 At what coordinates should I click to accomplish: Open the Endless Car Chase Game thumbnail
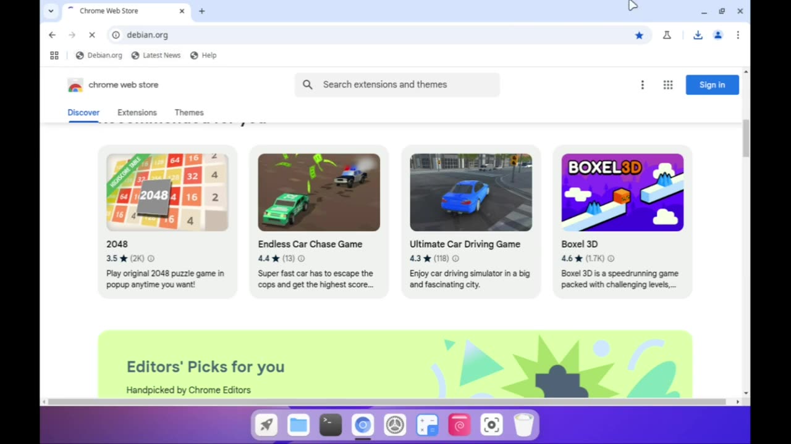319,192
